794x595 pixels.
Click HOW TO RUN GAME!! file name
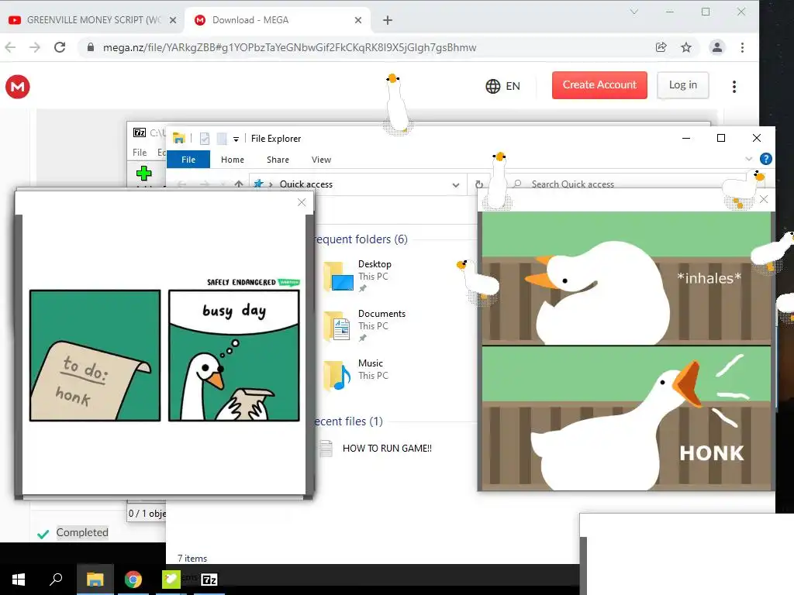pyautogui.click(x=387, y=449)
